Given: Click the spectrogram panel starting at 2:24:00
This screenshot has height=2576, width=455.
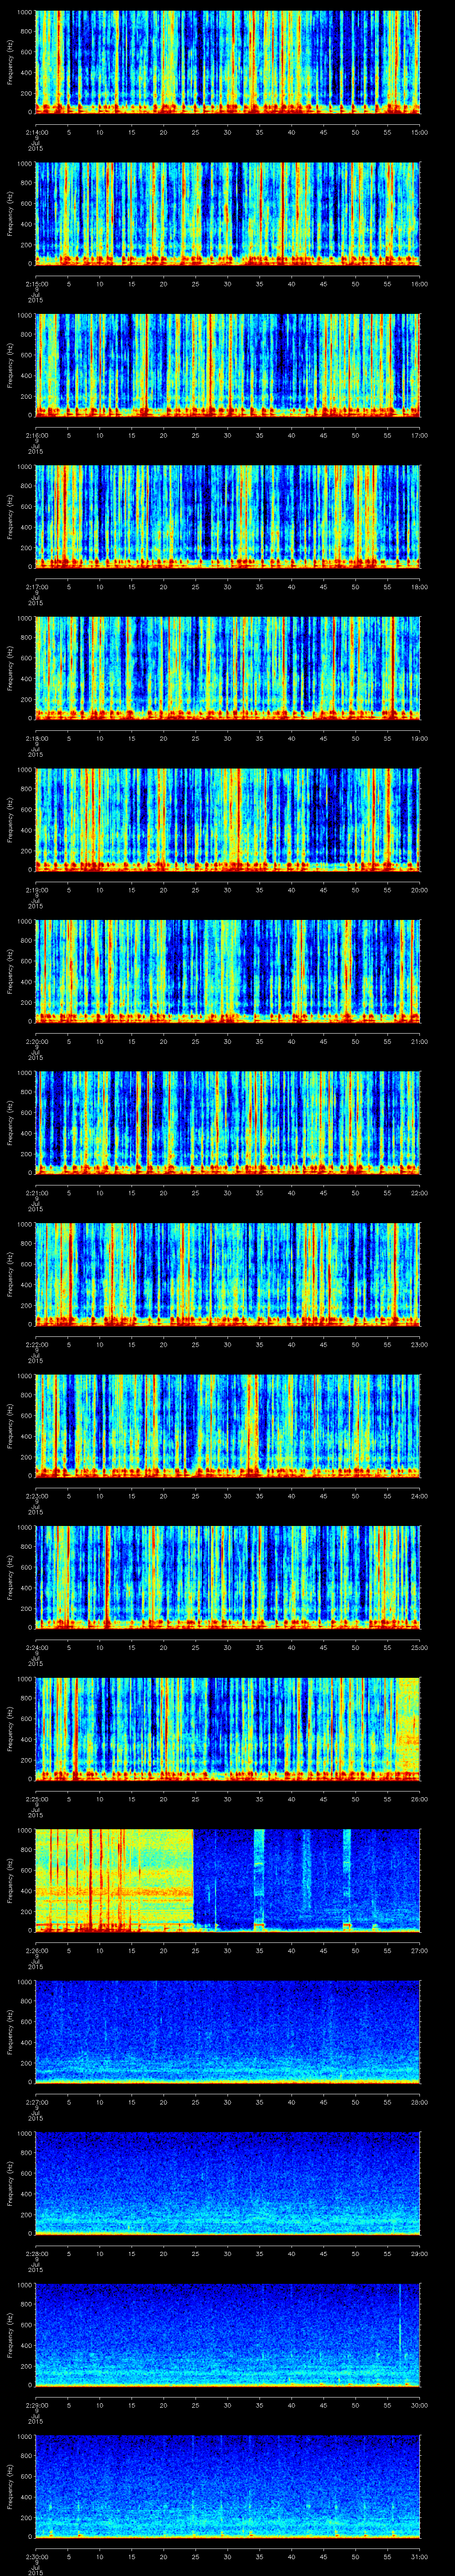Looking at the screenshot, I should 227,1577.
